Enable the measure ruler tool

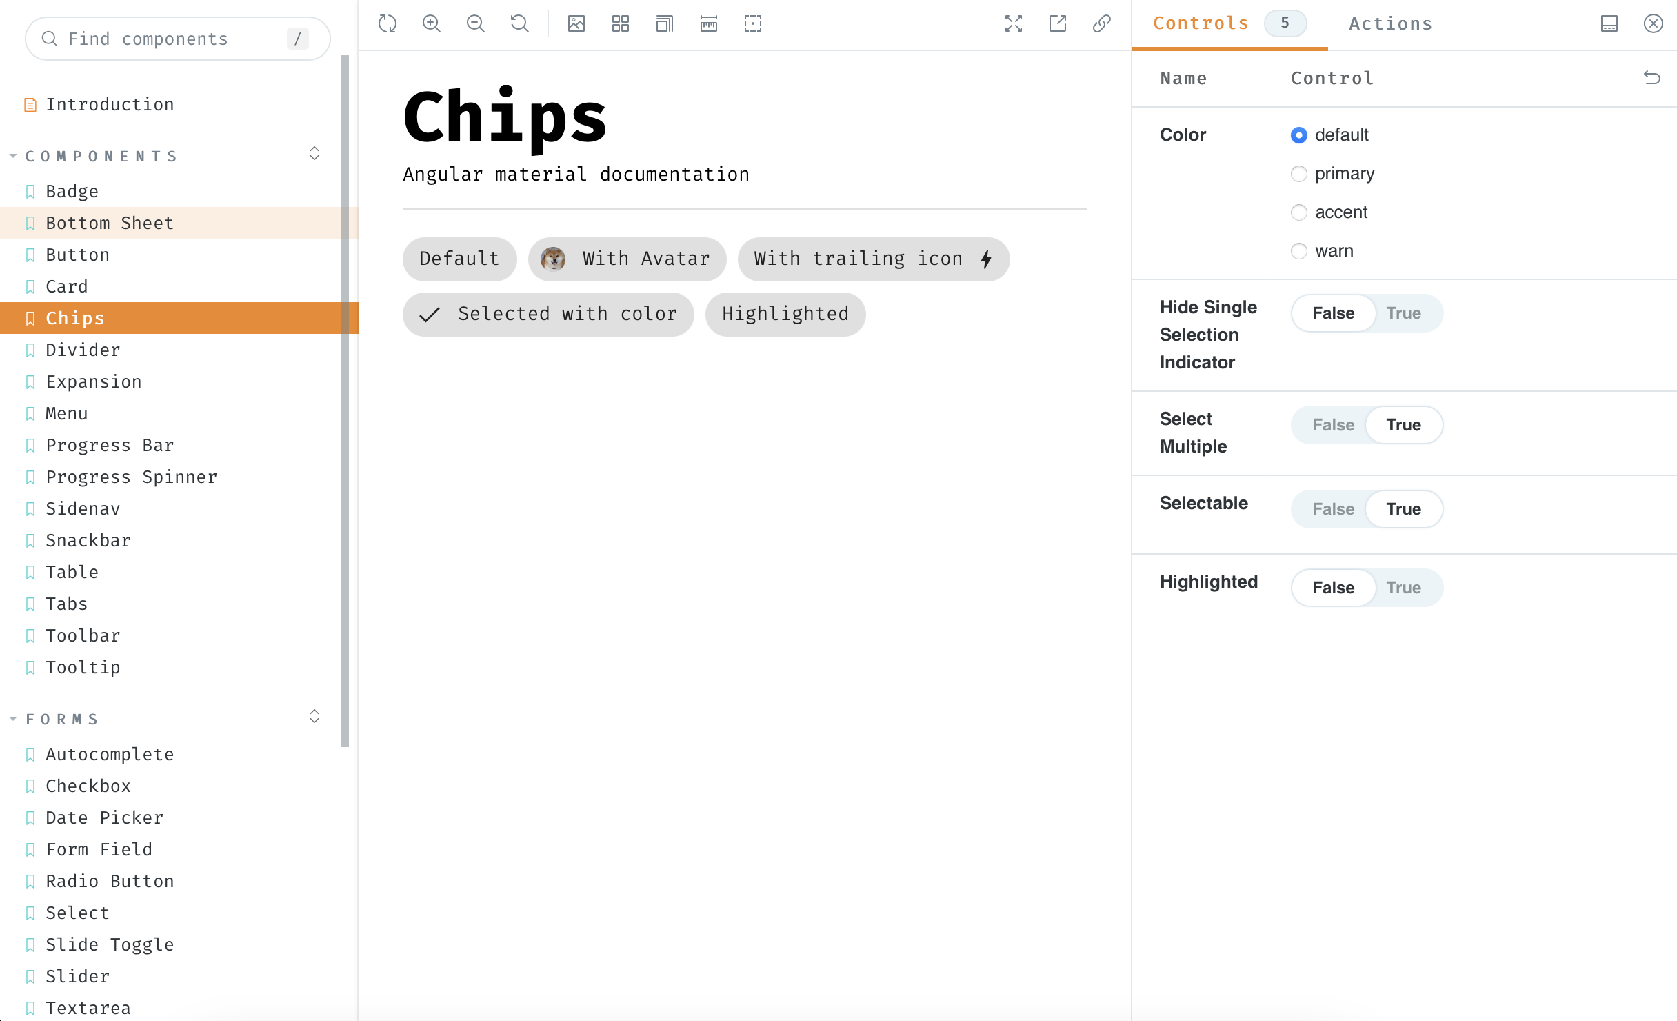click(x=709, y=24)
